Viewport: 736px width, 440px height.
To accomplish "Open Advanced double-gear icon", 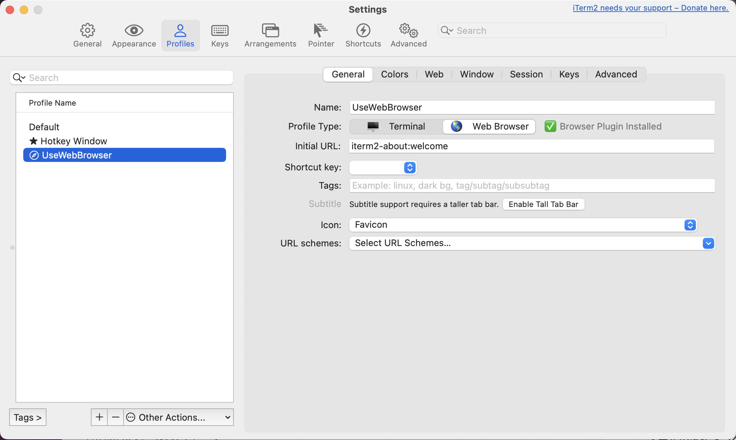I will click(x=408, y=31).
